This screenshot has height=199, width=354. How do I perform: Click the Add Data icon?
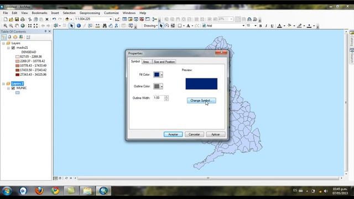pyautogui.click(x=67, y=19)
